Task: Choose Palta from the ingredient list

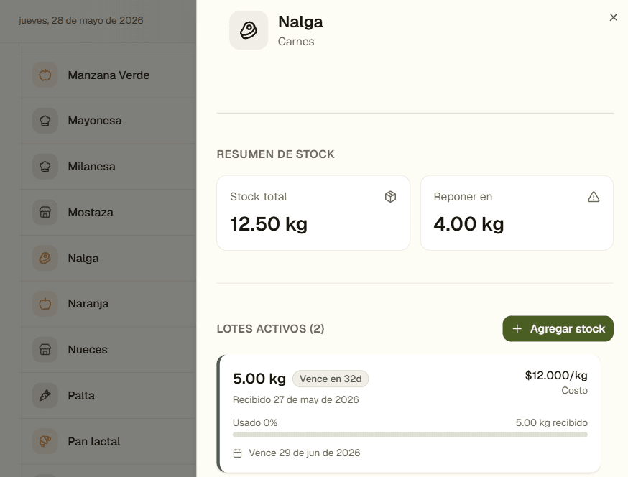Action: [108, 395]
